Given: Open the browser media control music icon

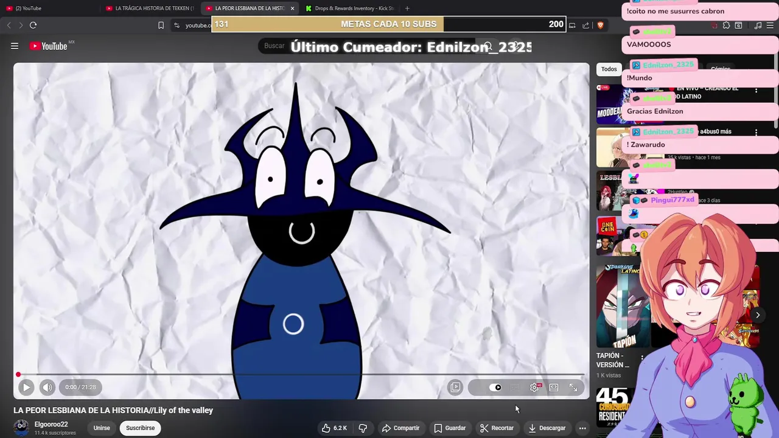Looking at the screenshot, I should [758, 25].
